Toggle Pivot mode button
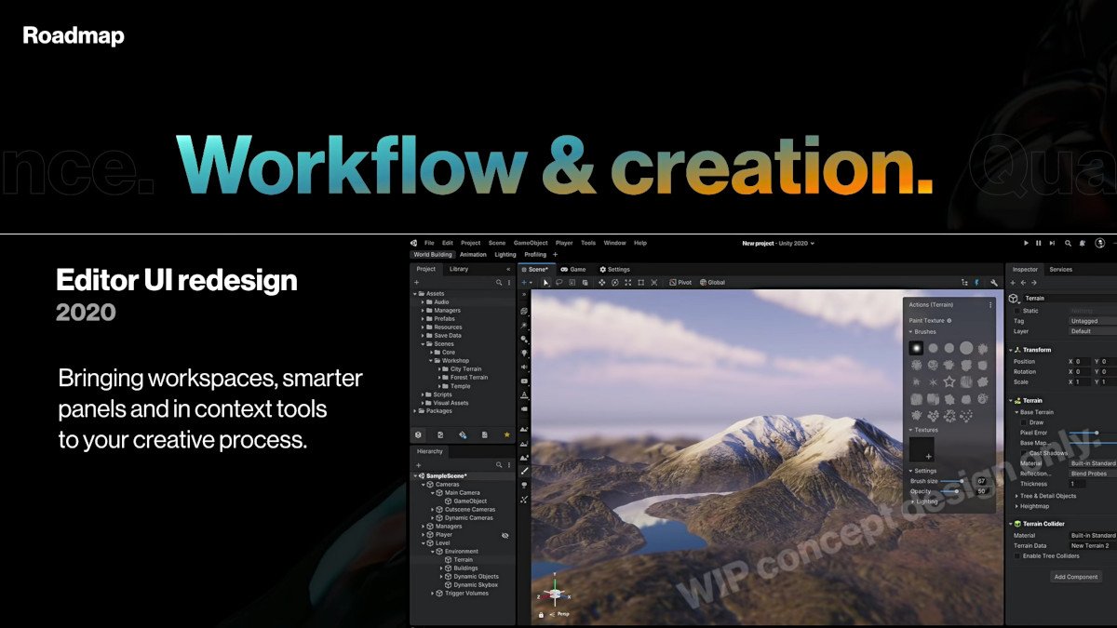Viewport: 1117px width, 628px height. coord(680,282)
